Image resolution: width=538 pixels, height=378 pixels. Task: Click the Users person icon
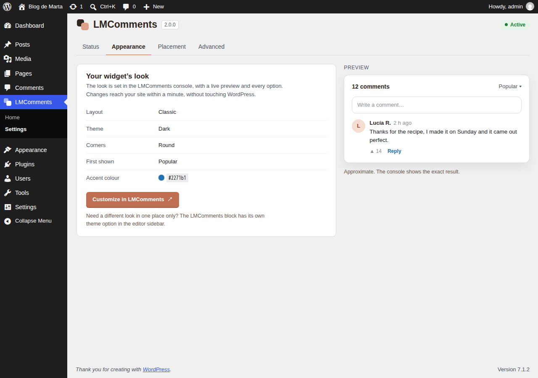tap(8, 178)
